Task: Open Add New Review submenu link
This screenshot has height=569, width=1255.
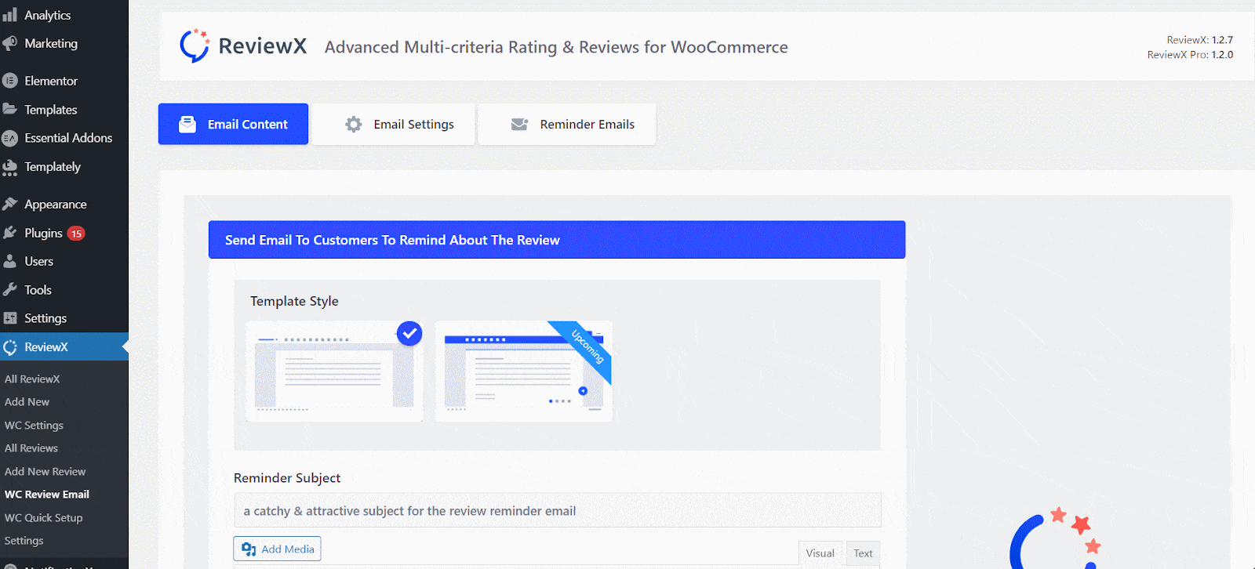Action: (x=45, y=471)
